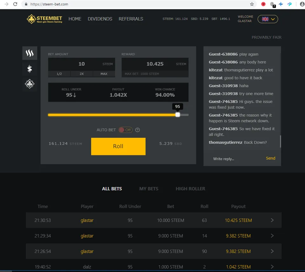The width and height of the screenshot is (305, 272).
Task: Click the Steembet logo
Action: pyautogui.click(x=44, y=19)
